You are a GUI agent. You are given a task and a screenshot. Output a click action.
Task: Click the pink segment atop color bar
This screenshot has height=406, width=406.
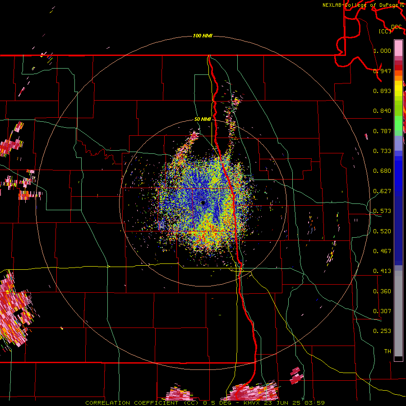(x=398, y=48)
